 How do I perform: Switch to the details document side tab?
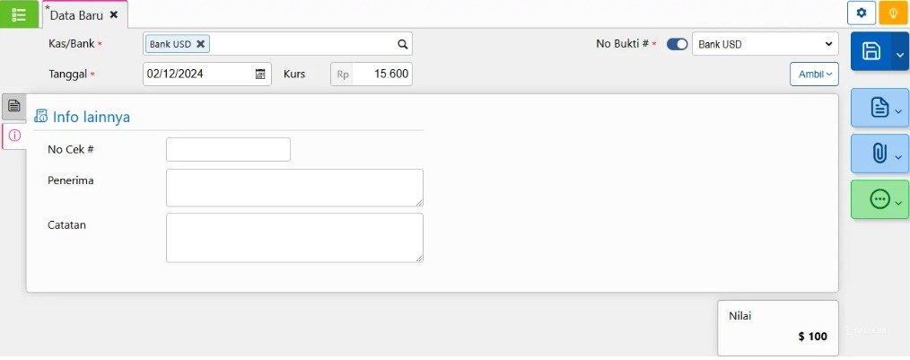coord(14,106)
